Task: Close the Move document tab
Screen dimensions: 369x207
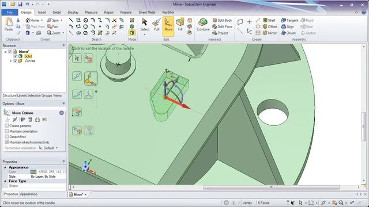Action: [x=86, y=194]
